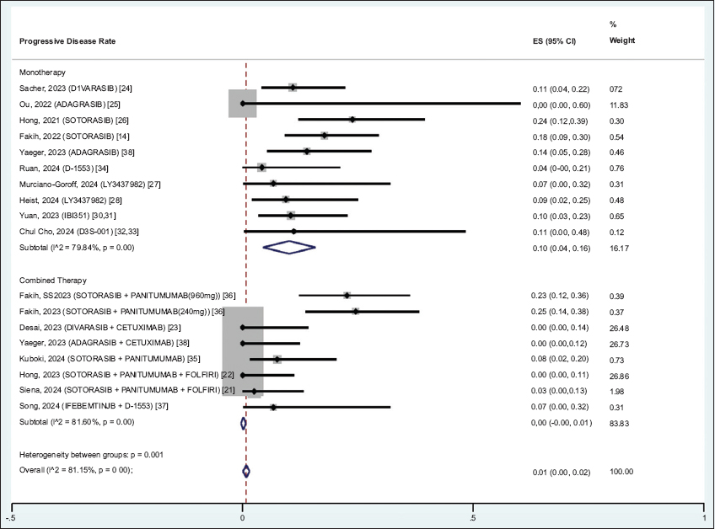Image resolution: width=715 pixels, height=529 pixels.
Task: Click the point marker for Hong, 2021 (SOTORASIB)
Action: click(352, 120)
